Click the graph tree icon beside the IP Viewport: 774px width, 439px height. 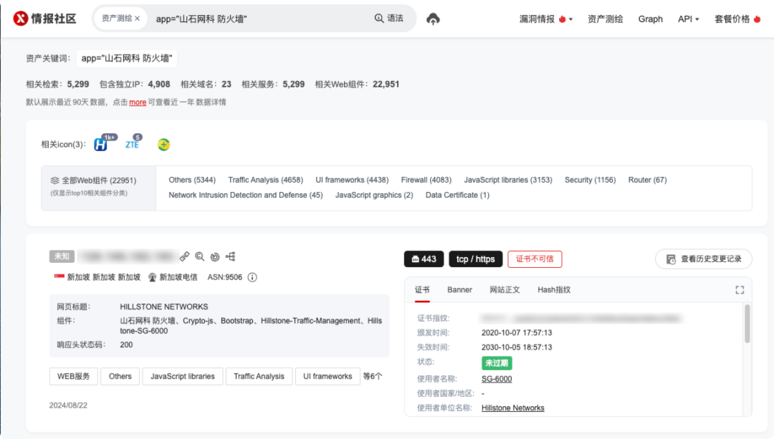pos(231,256)
